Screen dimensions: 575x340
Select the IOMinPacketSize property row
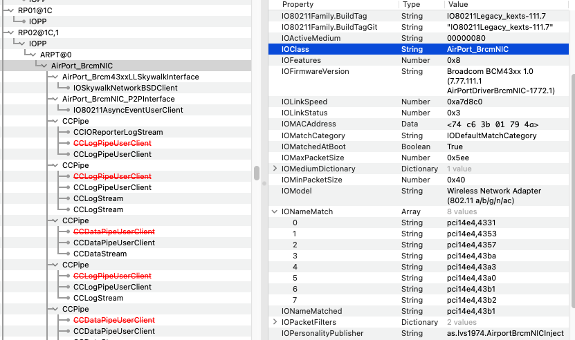coord(419,180)
